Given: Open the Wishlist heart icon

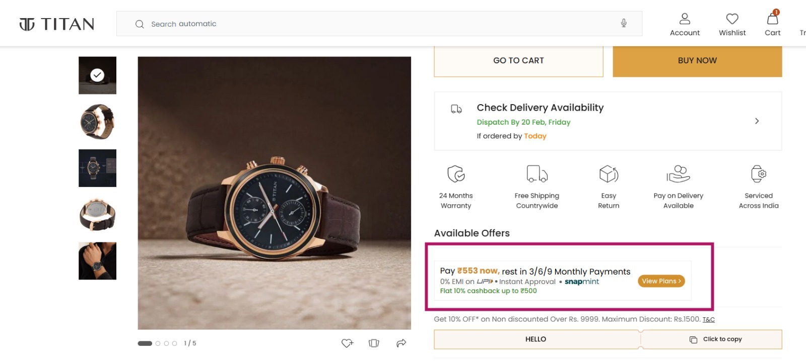Looking at the screenshot, I should pyautogui.click(x=732, y=19).
